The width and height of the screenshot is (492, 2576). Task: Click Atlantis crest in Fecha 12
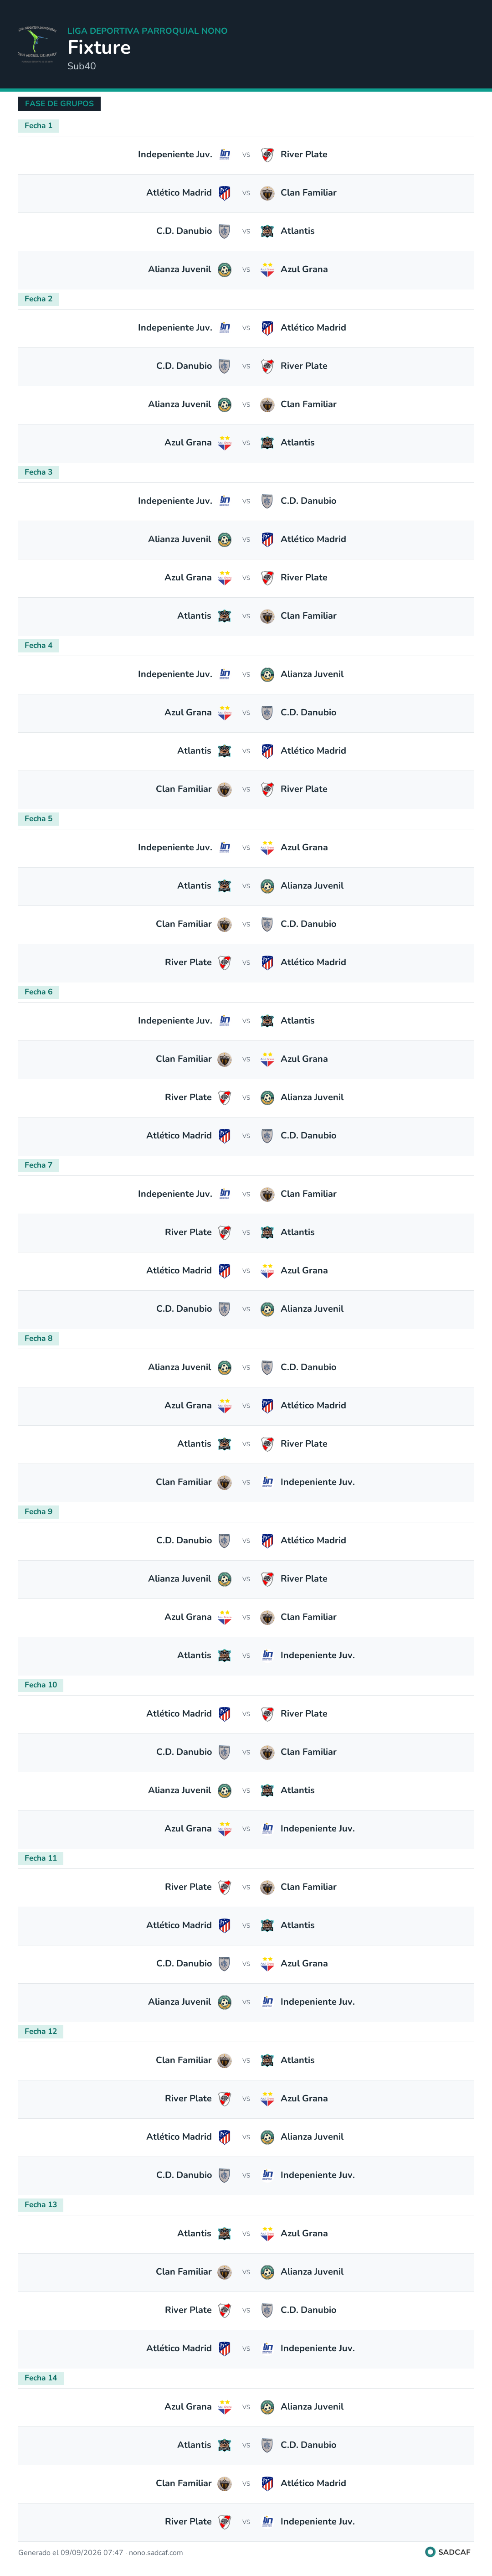tap(267, 2060)
